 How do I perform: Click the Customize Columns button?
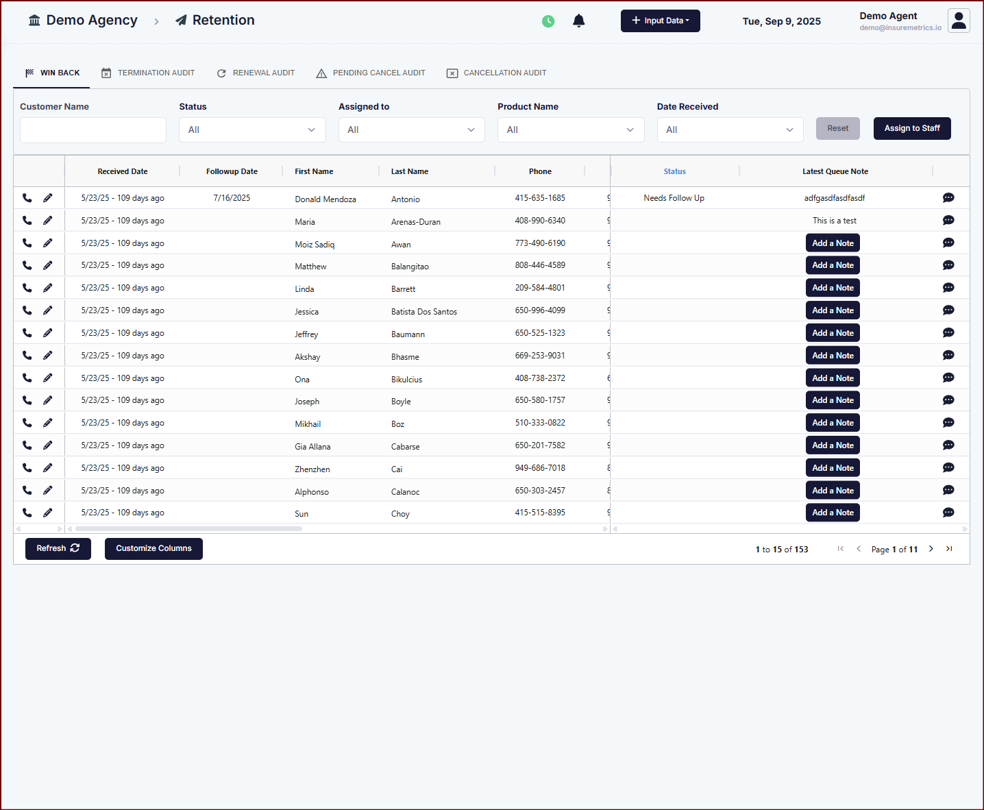(x=153, y=549)
